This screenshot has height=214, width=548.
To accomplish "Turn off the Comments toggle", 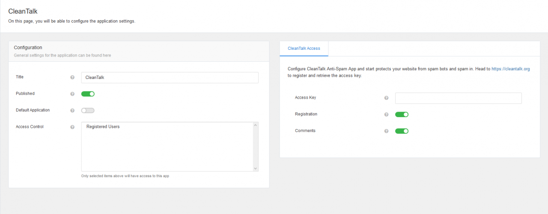I will point(402,131).
